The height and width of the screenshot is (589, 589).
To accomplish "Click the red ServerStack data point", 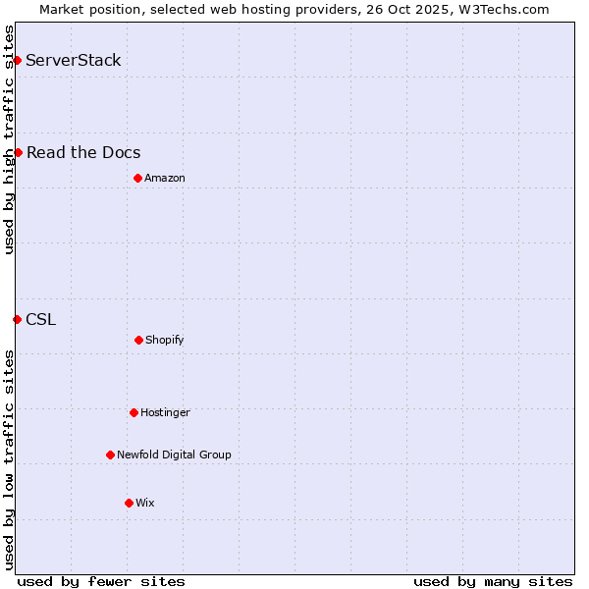I will (17, 61).
